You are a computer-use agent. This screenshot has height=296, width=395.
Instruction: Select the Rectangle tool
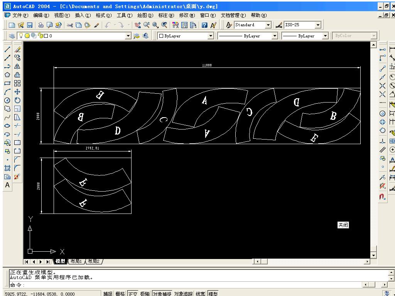tap(7, 83)
